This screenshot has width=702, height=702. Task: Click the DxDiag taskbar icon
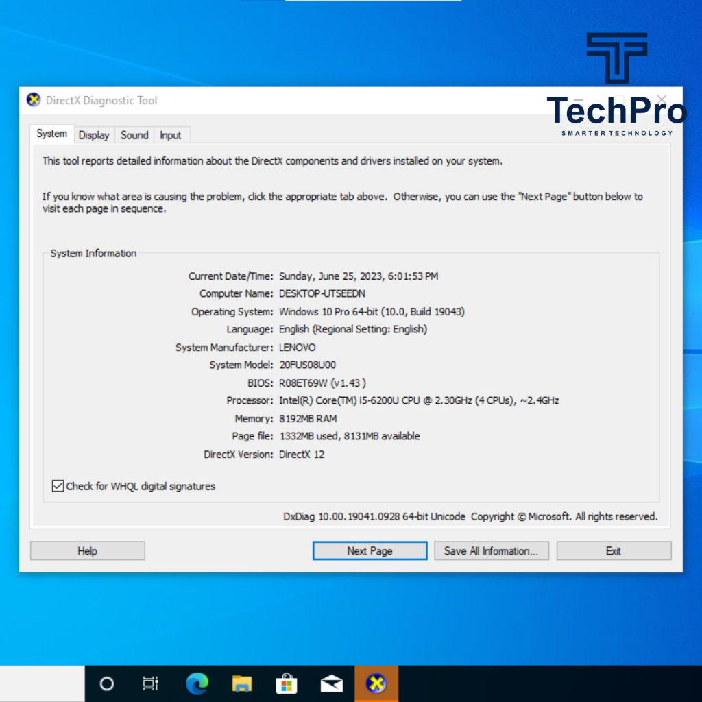376,683
